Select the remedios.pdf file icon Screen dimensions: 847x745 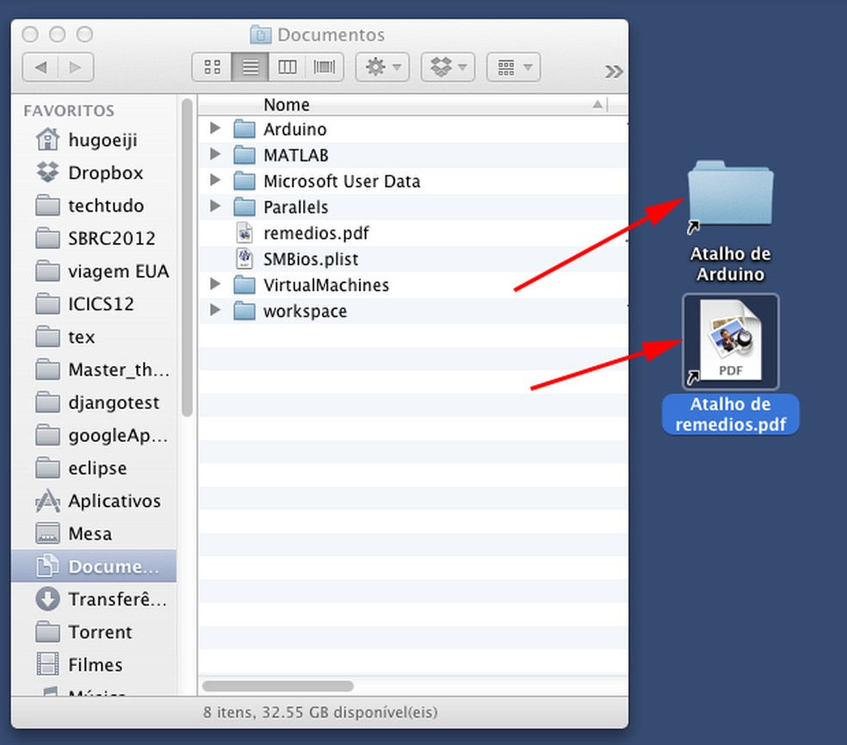coord(244,233)
